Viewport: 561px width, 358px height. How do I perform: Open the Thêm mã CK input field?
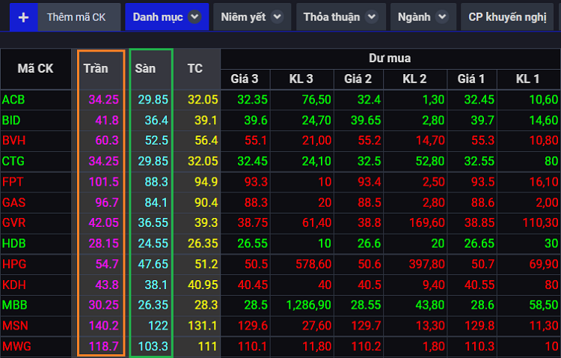click(x=78, y=16)
